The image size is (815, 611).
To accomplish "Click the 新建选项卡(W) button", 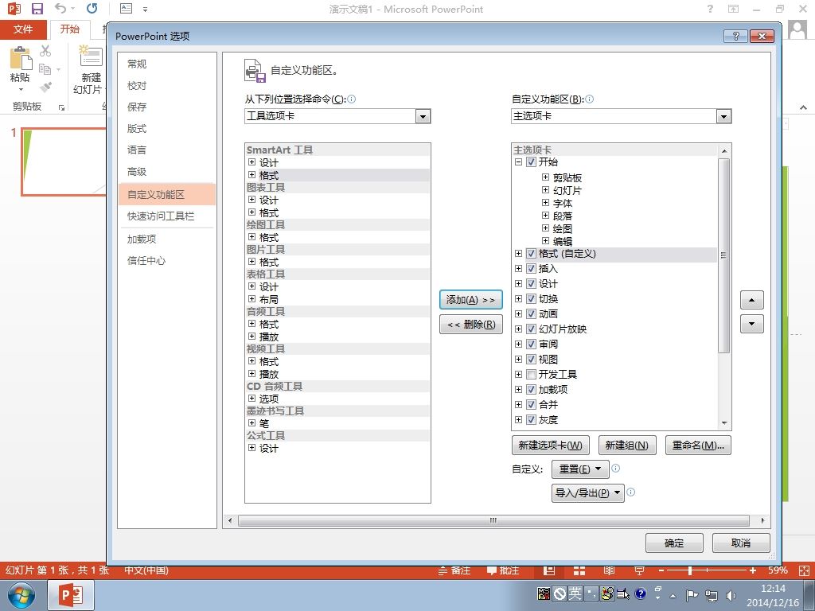I will [551, 446].
